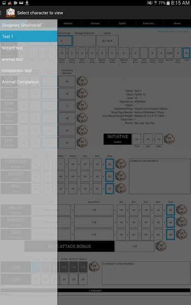Roll the DEX d20 die
Viewport: 191px width, 305px height.
[x=82, y=94]
